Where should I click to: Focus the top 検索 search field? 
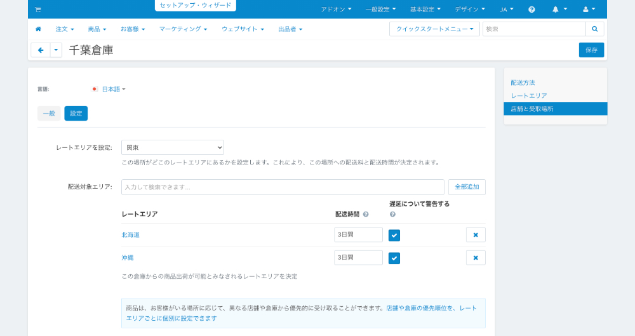click(534, 29)
